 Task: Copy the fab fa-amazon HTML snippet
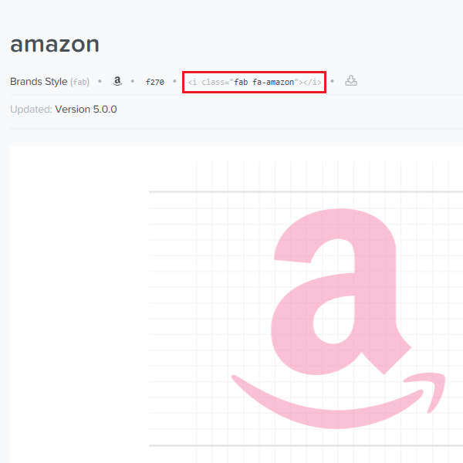pyautogui.click(x=254, y=82)
